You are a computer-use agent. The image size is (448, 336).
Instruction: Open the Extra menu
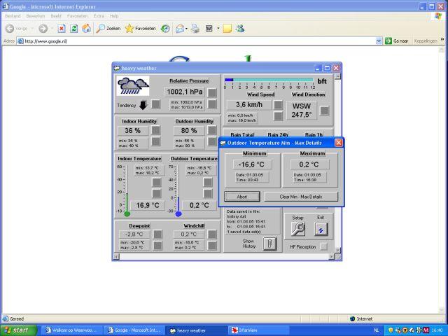pyautogui.click(x=99, y=15)
